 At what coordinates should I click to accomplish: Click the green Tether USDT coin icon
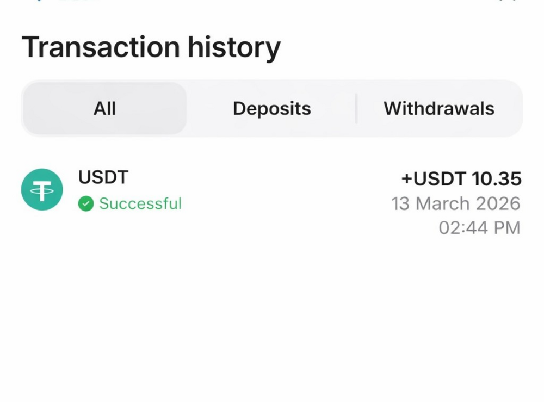(x=42, y=189)
